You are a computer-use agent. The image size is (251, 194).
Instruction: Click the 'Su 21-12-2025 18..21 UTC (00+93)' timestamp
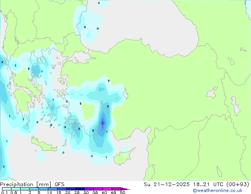pyautogui.click(x=196, y=184)
